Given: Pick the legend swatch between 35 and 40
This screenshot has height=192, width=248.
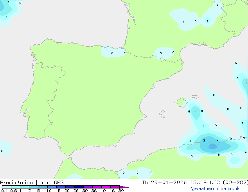Looking at the screenshot, I should click(x=97, y=187).
